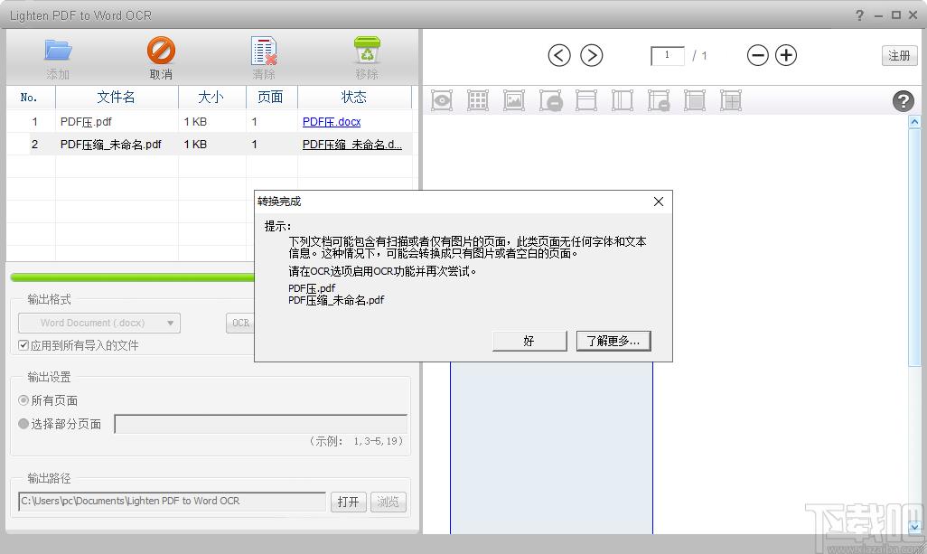Click the 浏览 browse button
The width and height of the screenshot is (927, 554).
[388, 502]
